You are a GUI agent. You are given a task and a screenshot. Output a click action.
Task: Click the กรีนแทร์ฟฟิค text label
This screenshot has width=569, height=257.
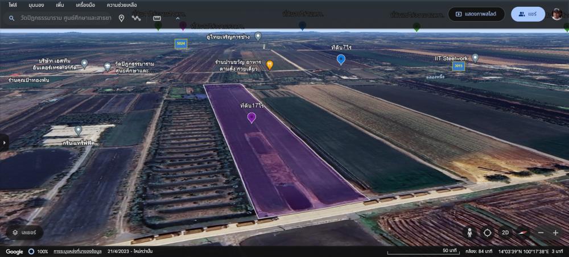(x=78, y=143)
